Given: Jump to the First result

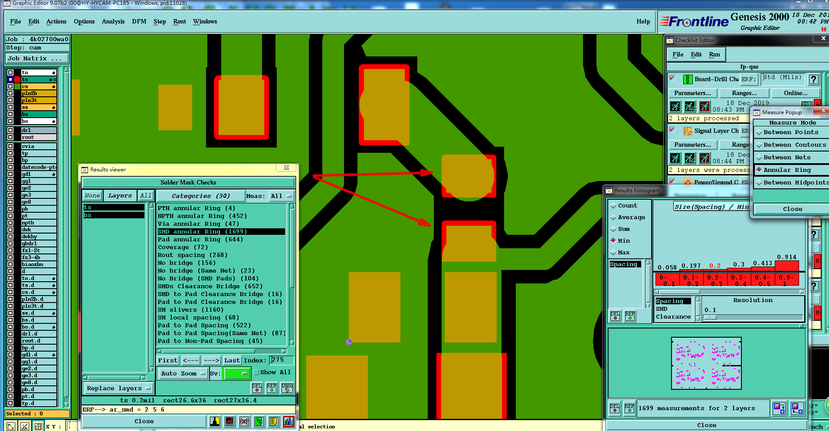Looking at the screenshot, I should (168, 361).
